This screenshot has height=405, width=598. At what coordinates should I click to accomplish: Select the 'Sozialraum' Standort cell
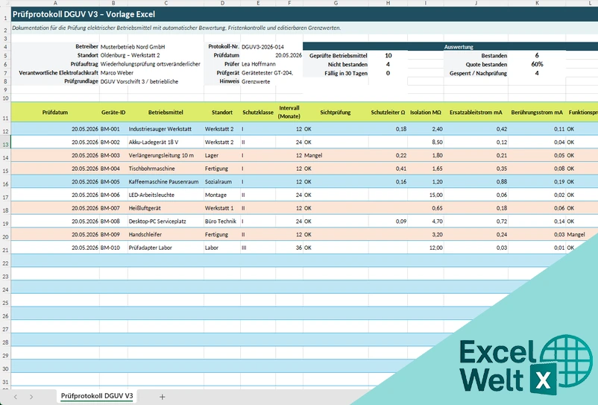point(222,181)
